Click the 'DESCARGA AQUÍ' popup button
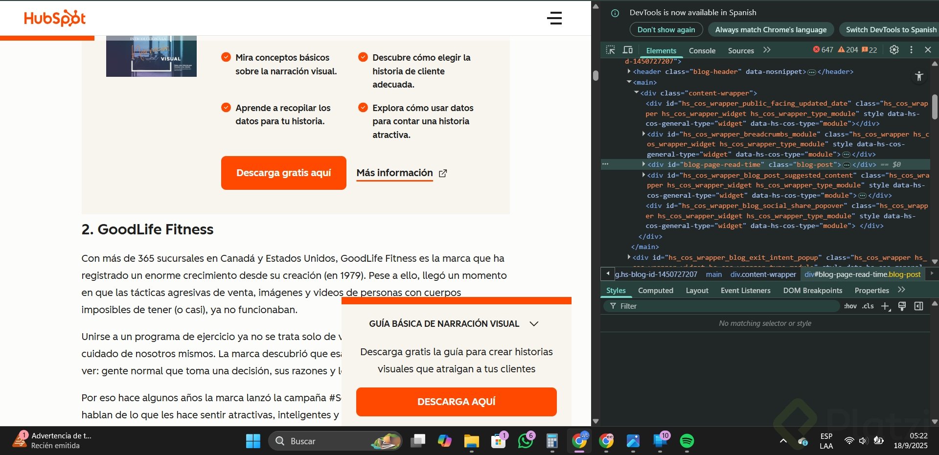939x455 pixels. [457, 402]
